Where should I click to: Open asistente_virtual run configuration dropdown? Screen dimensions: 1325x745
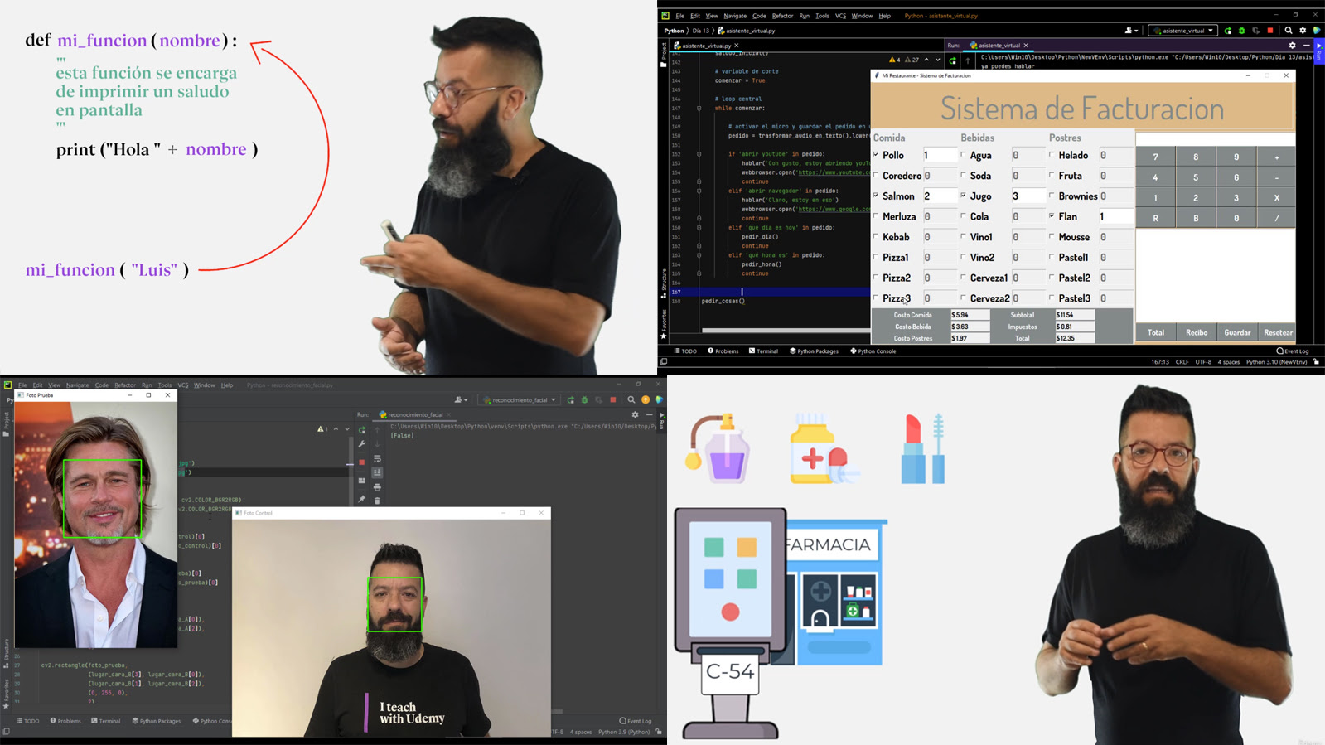[1182, 31]
